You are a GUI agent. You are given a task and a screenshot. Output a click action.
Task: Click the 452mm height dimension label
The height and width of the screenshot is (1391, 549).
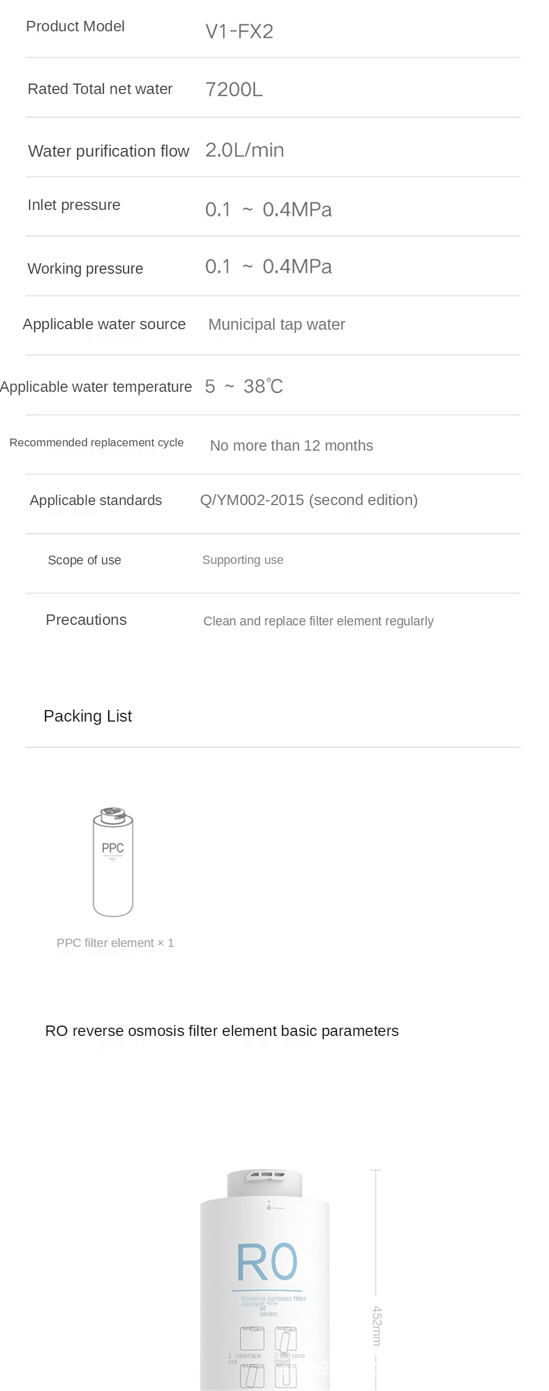click(x=376, y=1326)
